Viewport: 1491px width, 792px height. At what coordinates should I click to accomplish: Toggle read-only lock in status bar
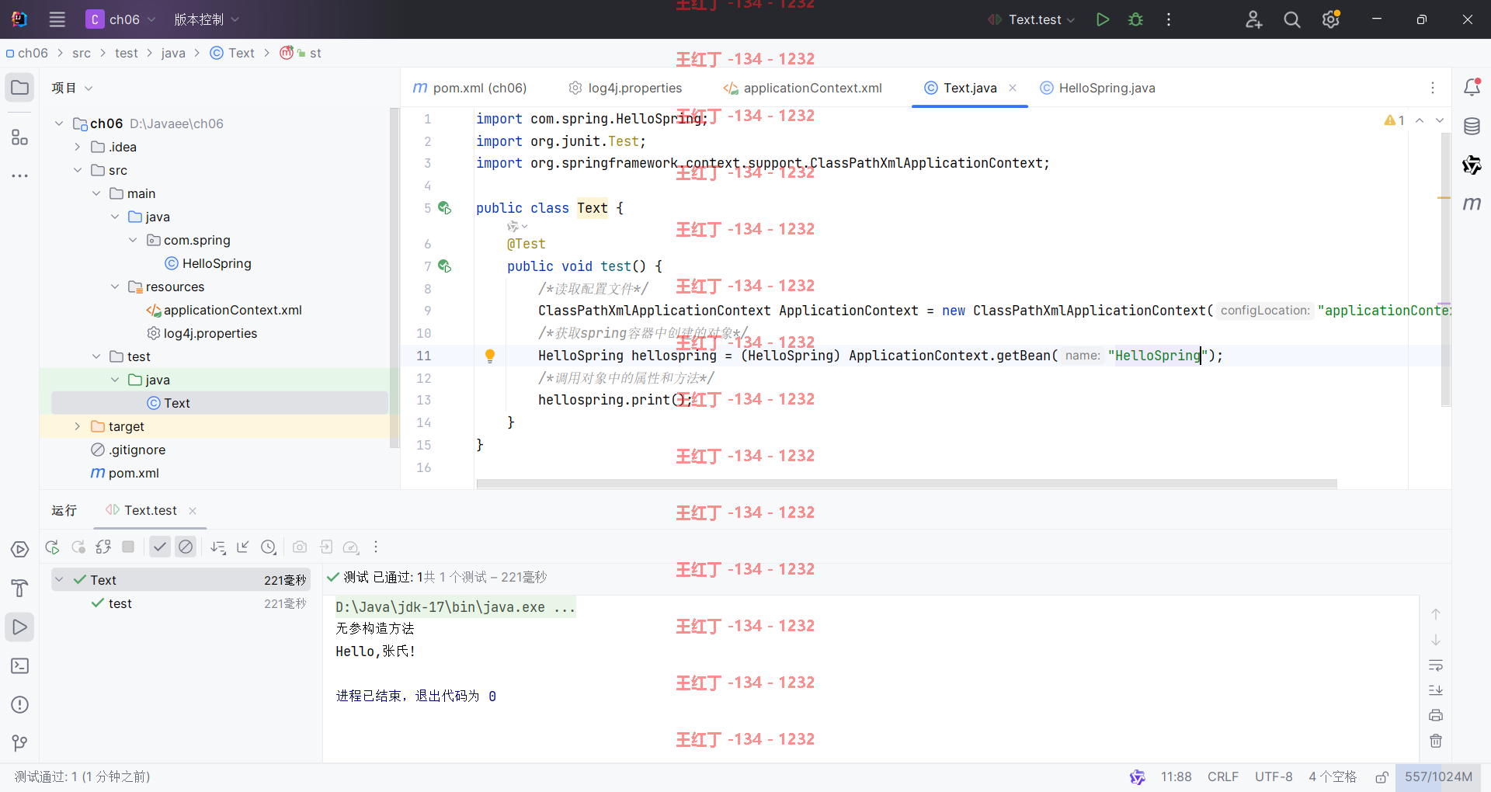(1382, 777)
